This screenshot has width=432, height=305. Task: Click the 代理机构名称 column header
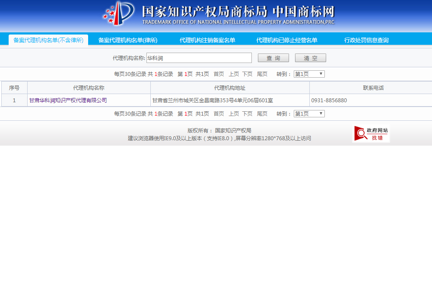pos(89,88)
